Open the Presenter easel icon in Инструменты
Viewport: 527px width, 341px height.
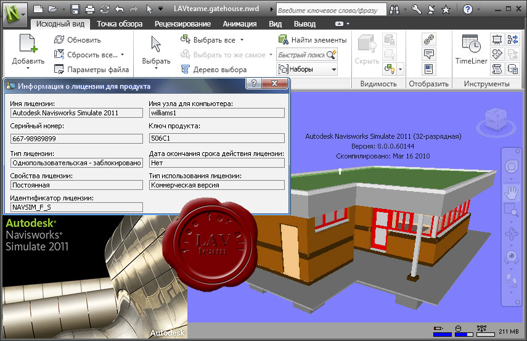click(x=497, y=39)
